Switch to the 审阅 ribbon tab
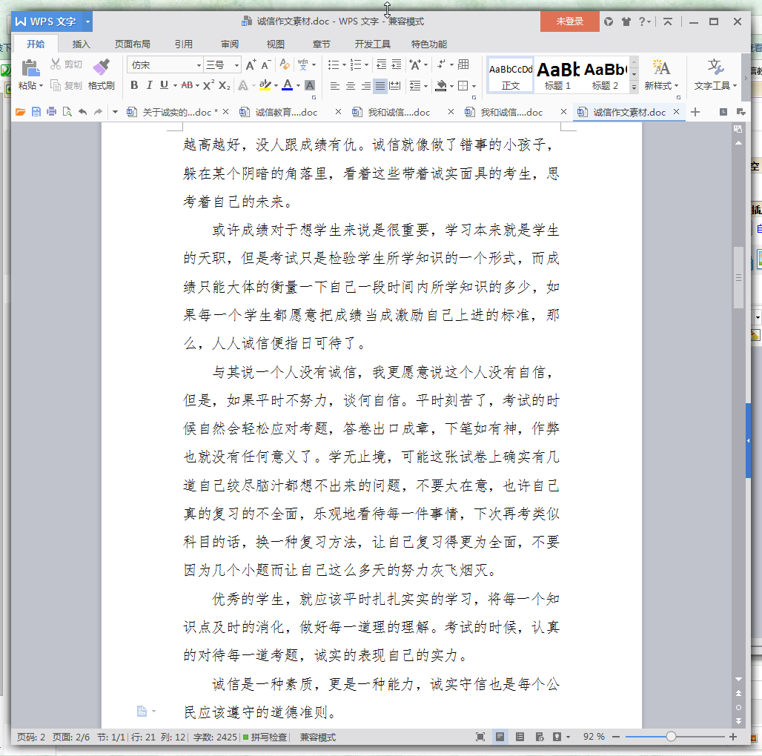 229,44
